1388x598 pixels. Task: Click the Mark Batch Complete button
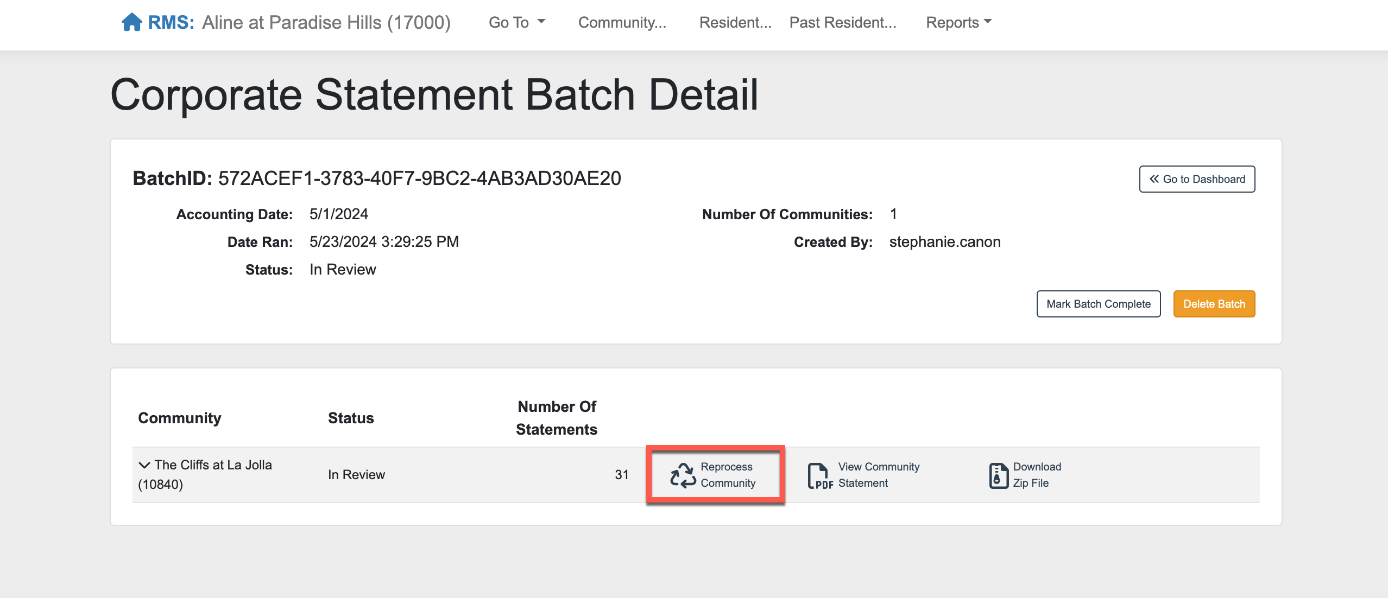[1098, 304]
